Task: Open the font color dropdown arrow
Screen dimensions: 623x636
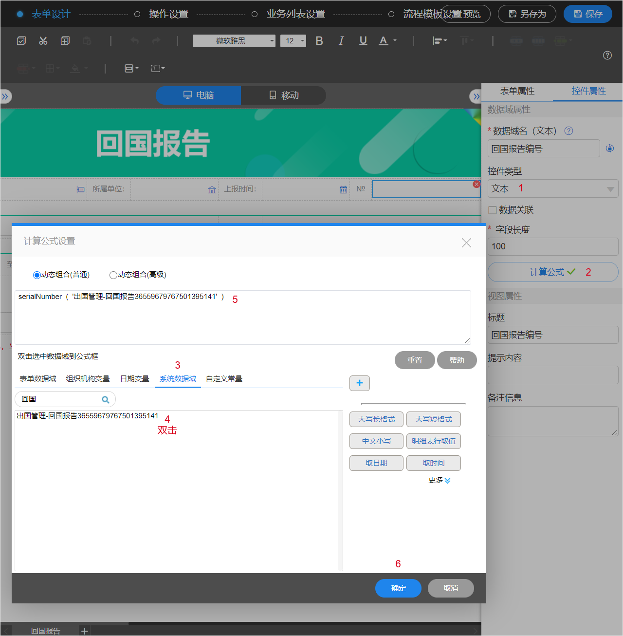Action: tap(395, 40)
